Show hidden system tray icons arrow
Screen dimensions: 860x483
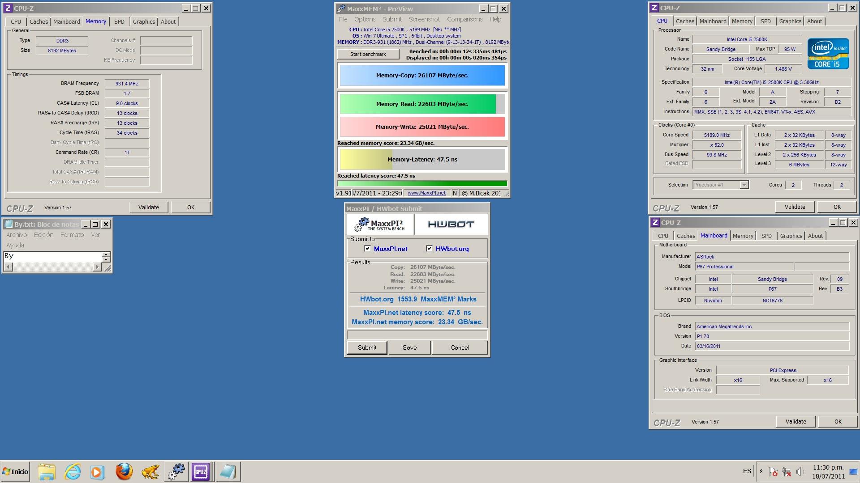761,471
